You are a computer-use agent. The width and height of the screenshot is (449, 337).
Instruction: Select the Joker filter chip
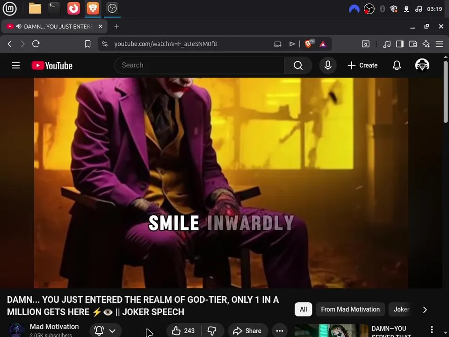(401, 309)
